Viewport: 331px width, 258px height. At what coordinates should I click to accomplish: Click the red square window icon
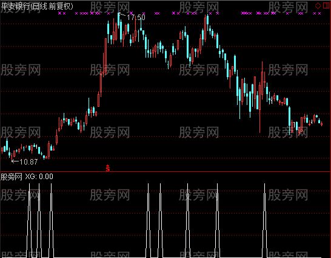[326, 5]
